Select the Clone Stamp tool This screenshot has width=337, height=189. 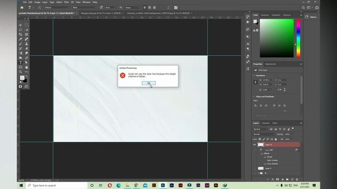(x=26, y=44)
